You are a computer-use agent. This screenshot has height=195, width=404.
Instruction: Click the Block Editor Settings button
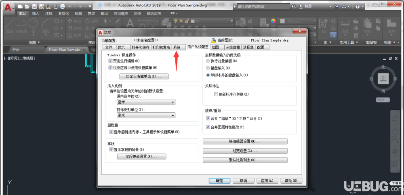pyautogui.click(x=245, y=141)
